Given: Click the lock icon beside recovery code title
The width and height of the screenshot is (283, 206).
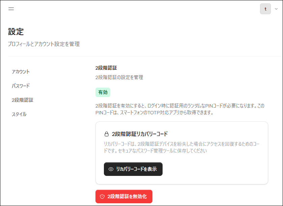Looking at the screenshot, I should (107, 134).
